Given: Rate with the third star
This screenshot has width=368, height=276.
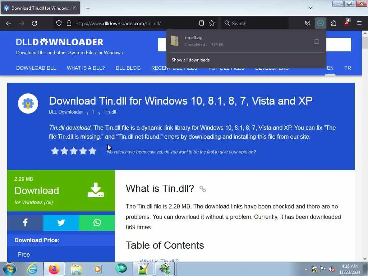Looking at the screenshot, I should pyautogui.click(x=74, y=151).
